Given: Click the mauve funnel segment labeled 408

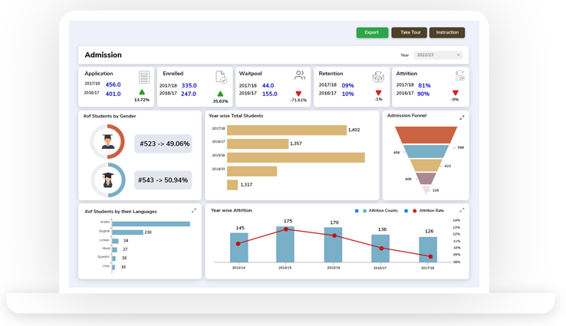Looking at the screenshot, I should [x=426, y=179].
